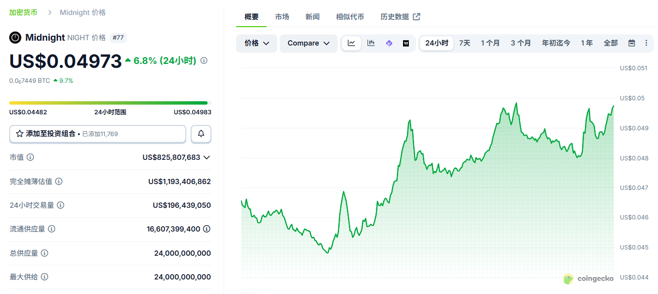Select the 1个月 time range
The height and width of the screenshot is (294, 658).
click(x=490, y=43)
